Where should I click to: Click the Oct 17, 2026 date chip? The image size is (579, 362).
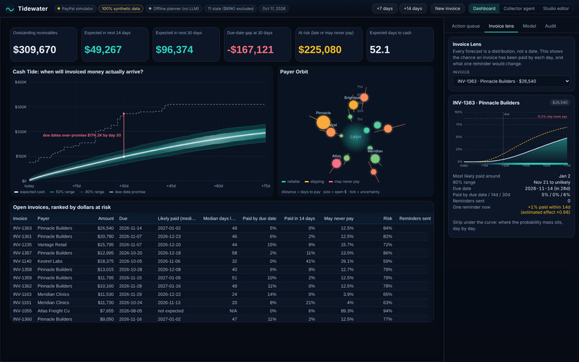[x=274, y=9]
